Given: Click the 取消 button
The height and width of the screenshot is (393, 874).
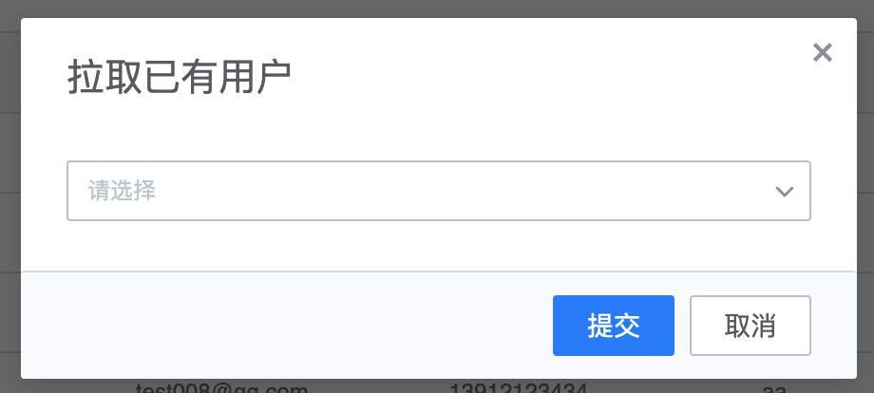Looking at the screenshot, I should [x=750, y=326].
